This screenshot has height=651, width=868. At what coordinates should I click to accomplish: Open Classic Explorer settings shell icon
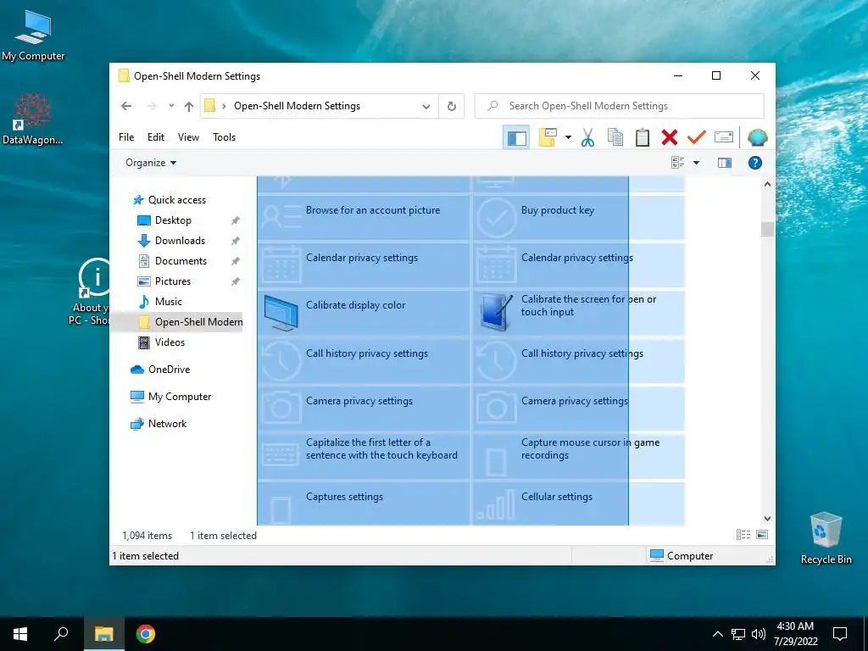point(757,137)
